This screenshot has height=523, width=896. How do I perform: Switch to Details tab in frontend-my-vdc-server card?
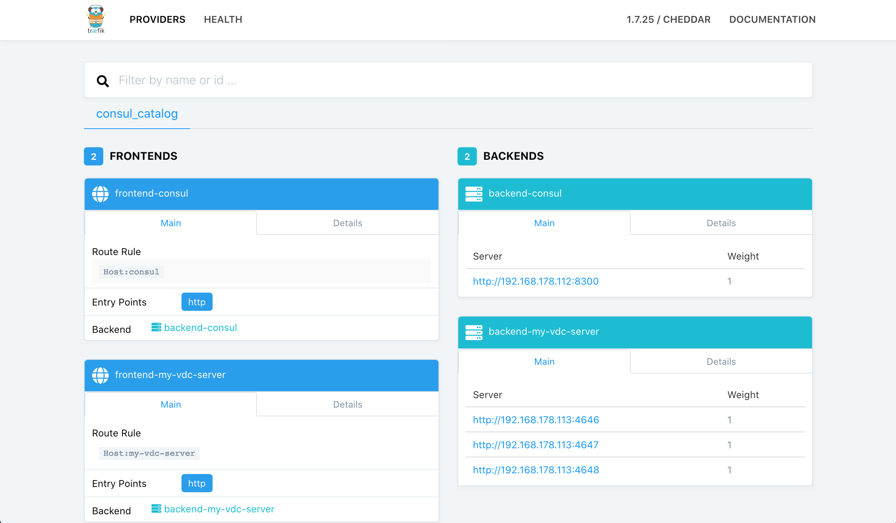(x=347, y=404)
